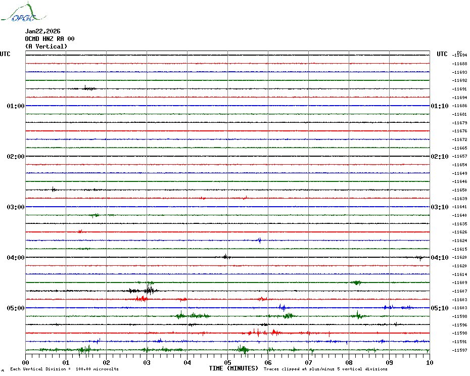The image size is (470, 376).
Task: Click the (A Vertical) component label
Action: pos(46,46)
